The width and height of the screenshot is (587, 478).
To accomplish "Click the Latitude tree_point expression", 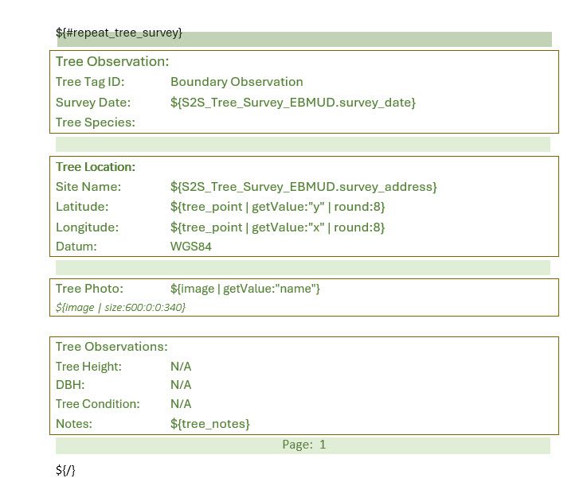I will 277,207.
